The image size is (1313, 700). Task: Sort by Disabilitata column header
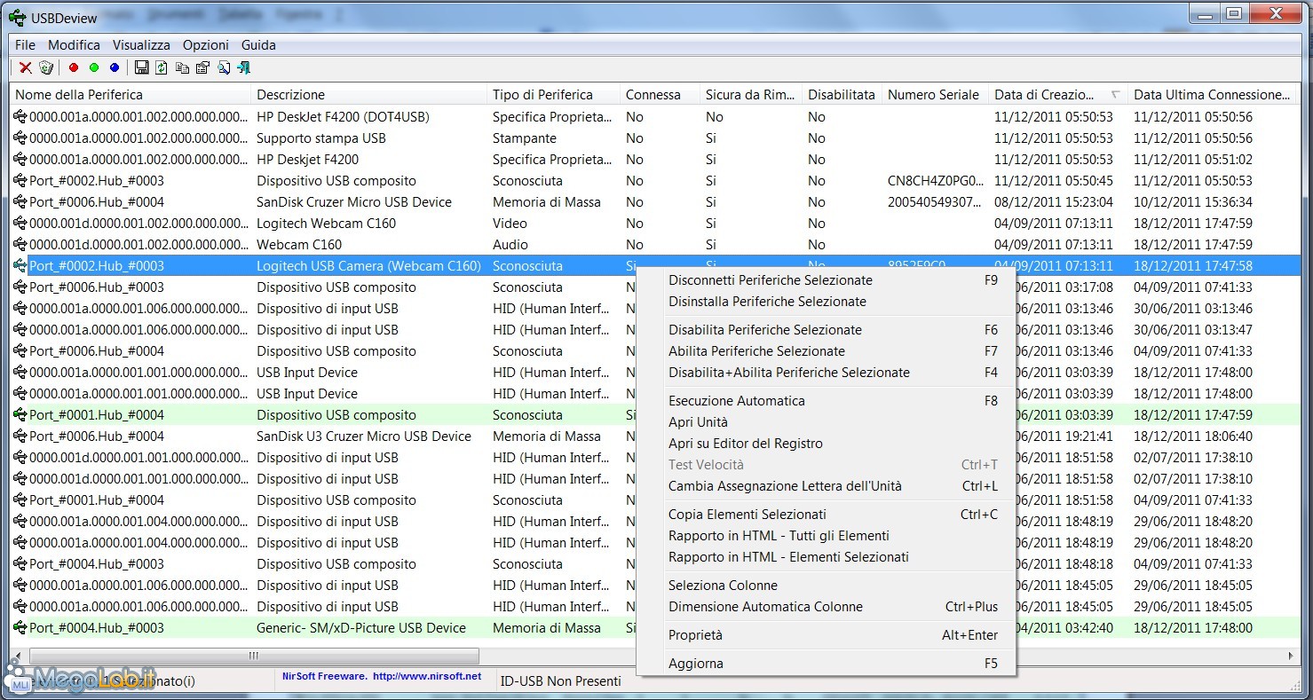[842, 95]
